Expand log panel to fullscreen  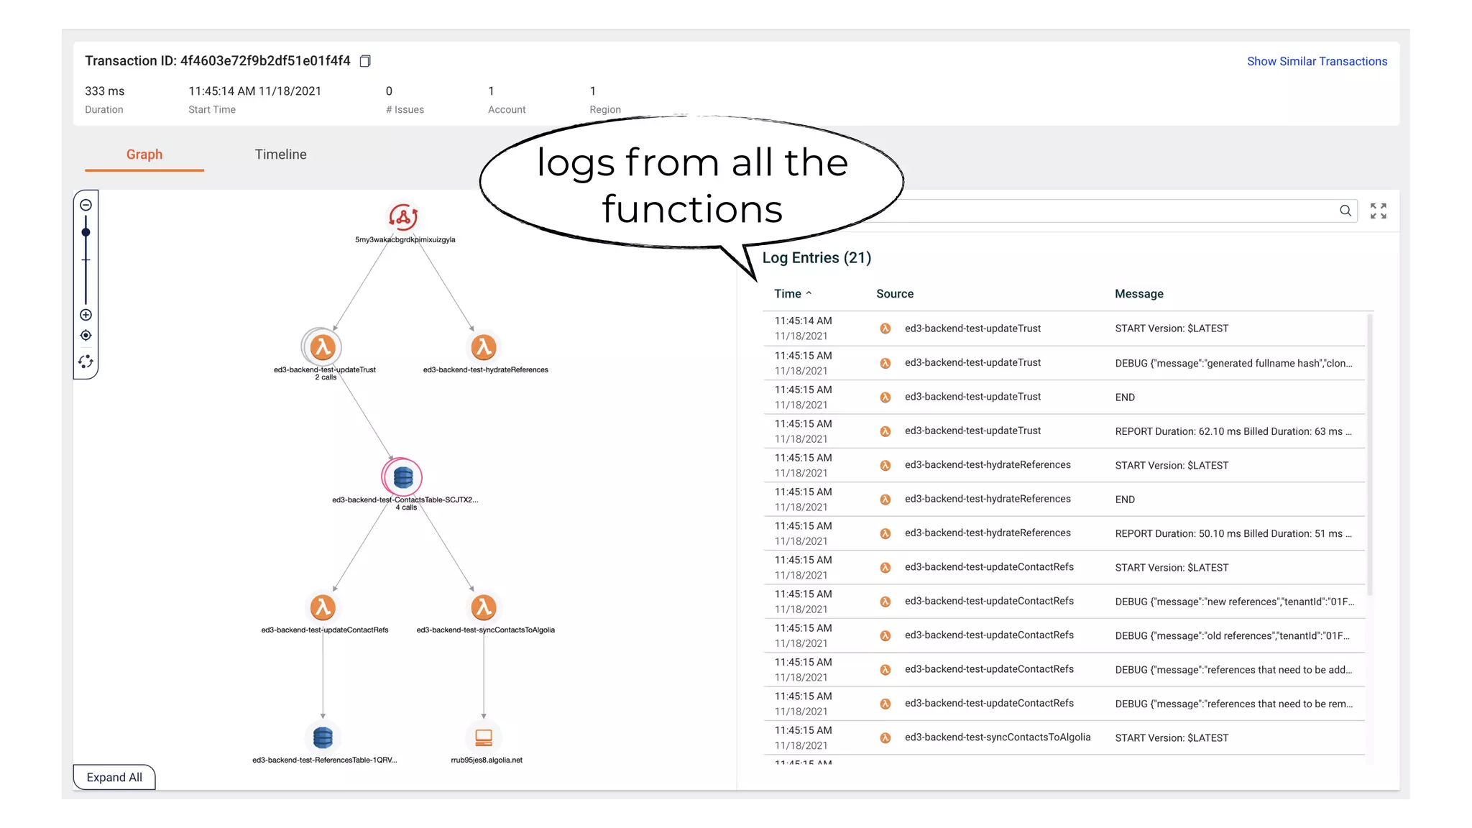pyautogui.click(x=1378, y=211)
